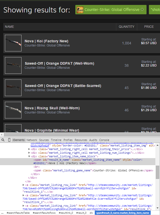Open the Audits tab
The image size is (160, 215).
pos(93,140)
